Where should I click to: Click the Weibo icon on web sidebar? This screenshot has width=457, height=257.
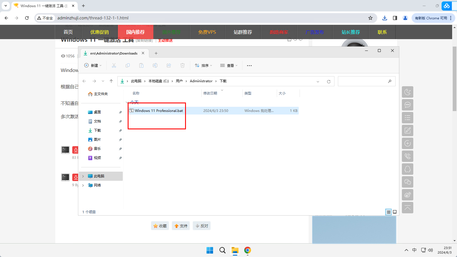(x=408, y=195)
